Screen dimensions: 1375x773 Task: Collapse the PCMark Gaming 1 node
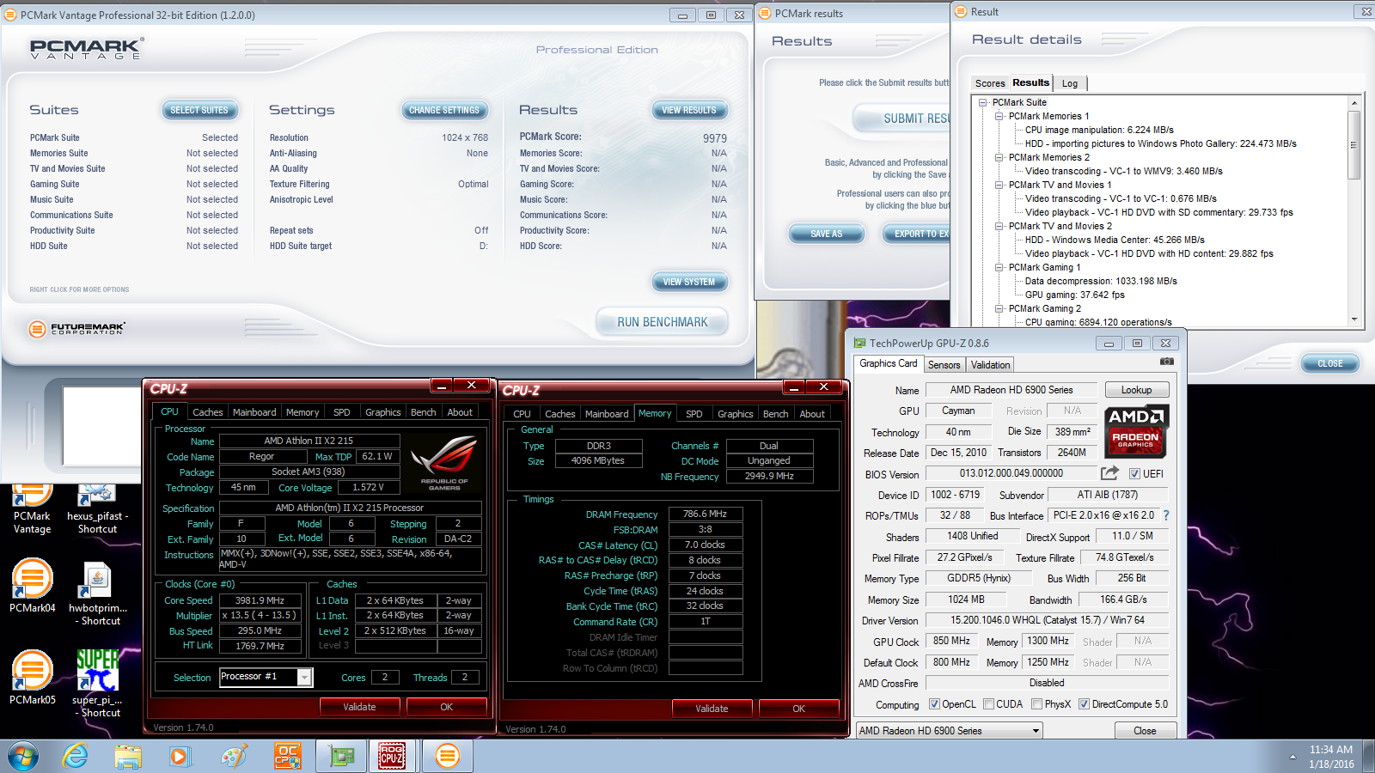(999, 267)
